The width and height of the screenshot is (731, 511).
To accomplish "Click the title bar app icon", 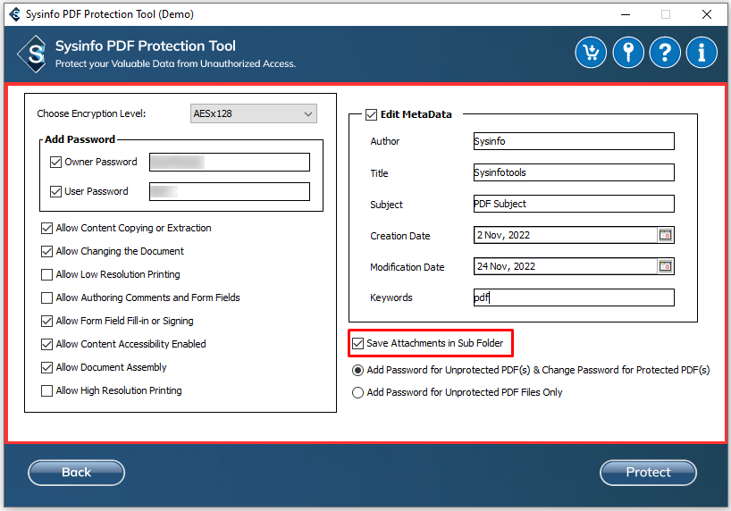I will tap(15, 14).
